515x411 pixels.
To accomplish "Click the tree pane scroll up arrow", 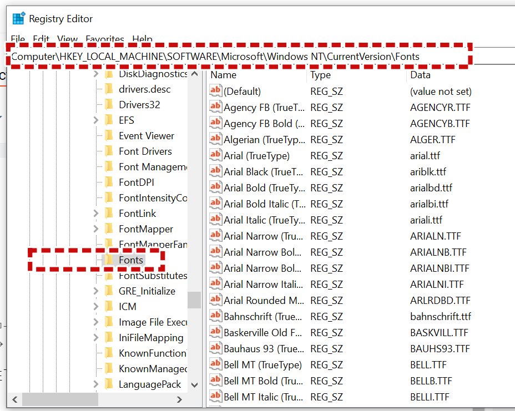I will tap(194, 74).
